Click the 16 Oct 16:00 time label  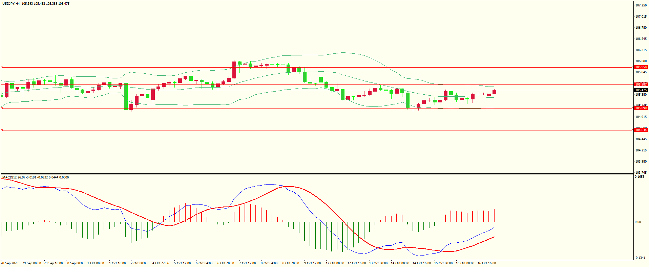pos(486,263)
